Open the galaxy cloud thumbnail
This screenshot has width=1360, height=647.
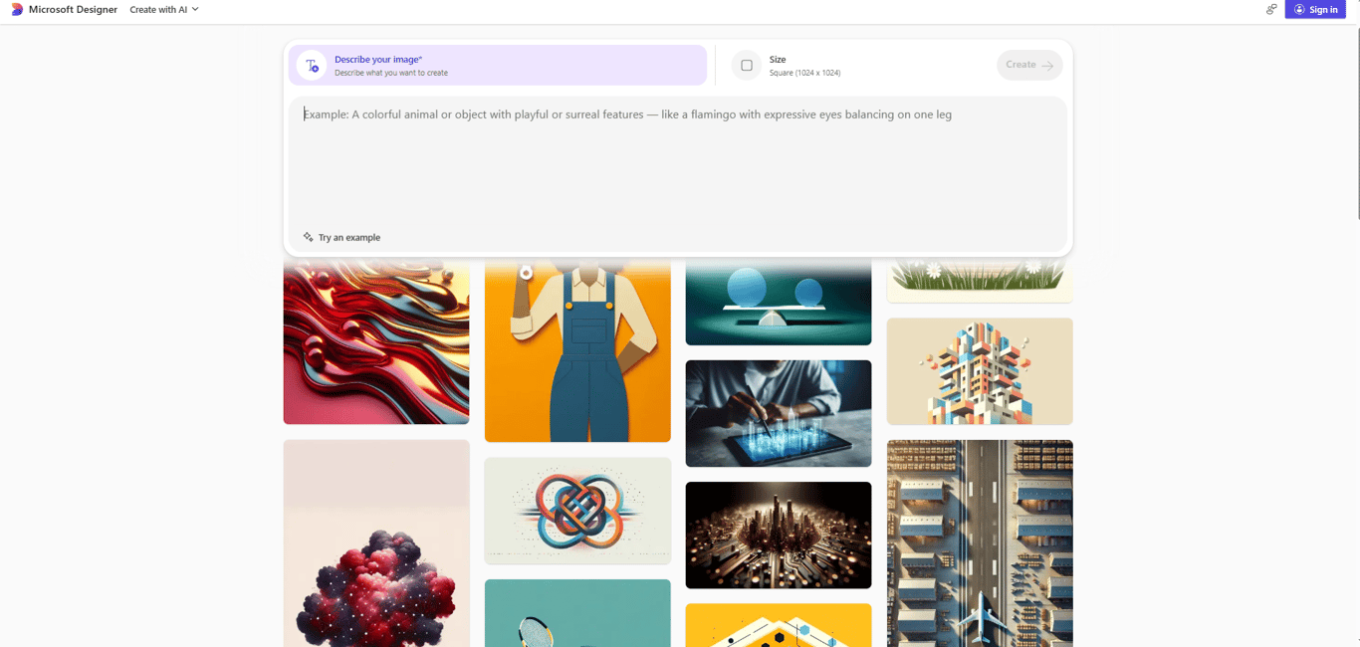[376, 543]
